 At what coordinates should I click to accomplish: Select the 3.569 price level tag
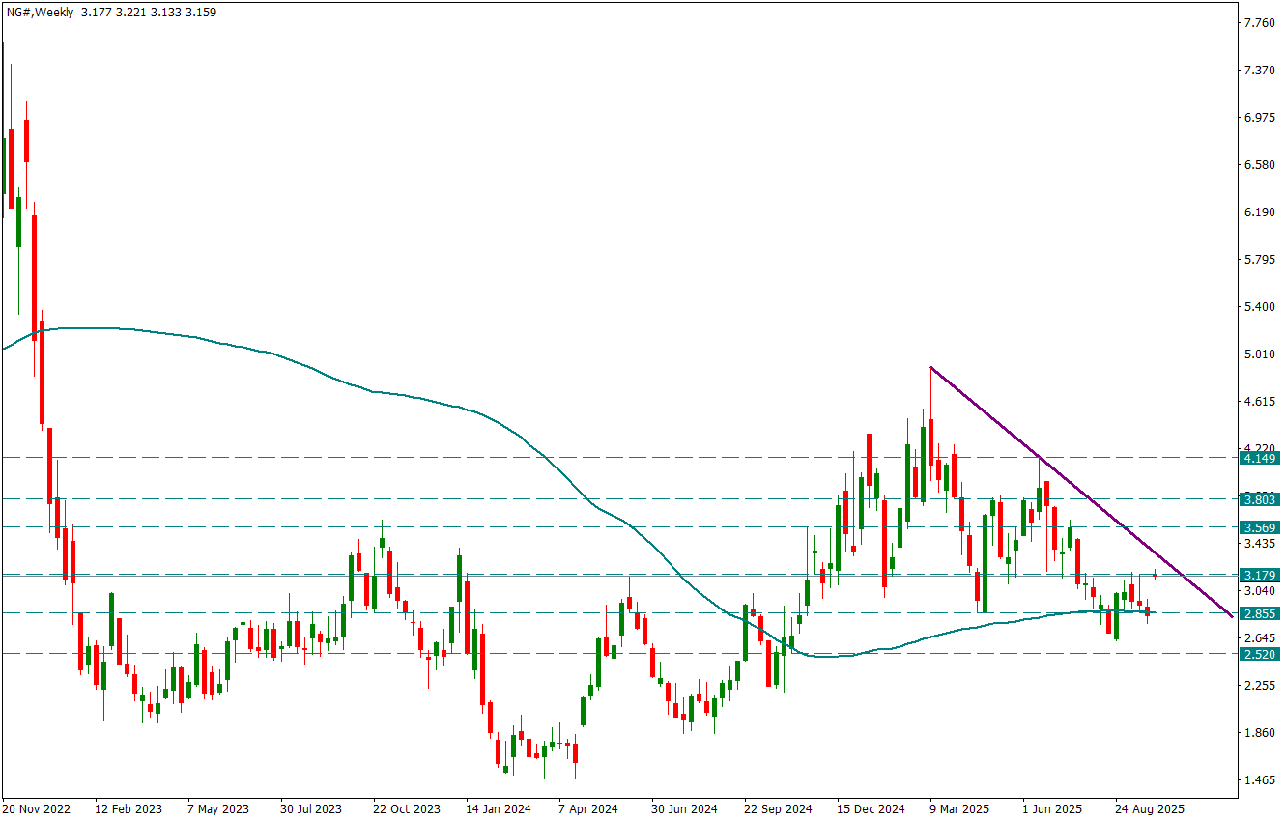[1260, 527]
